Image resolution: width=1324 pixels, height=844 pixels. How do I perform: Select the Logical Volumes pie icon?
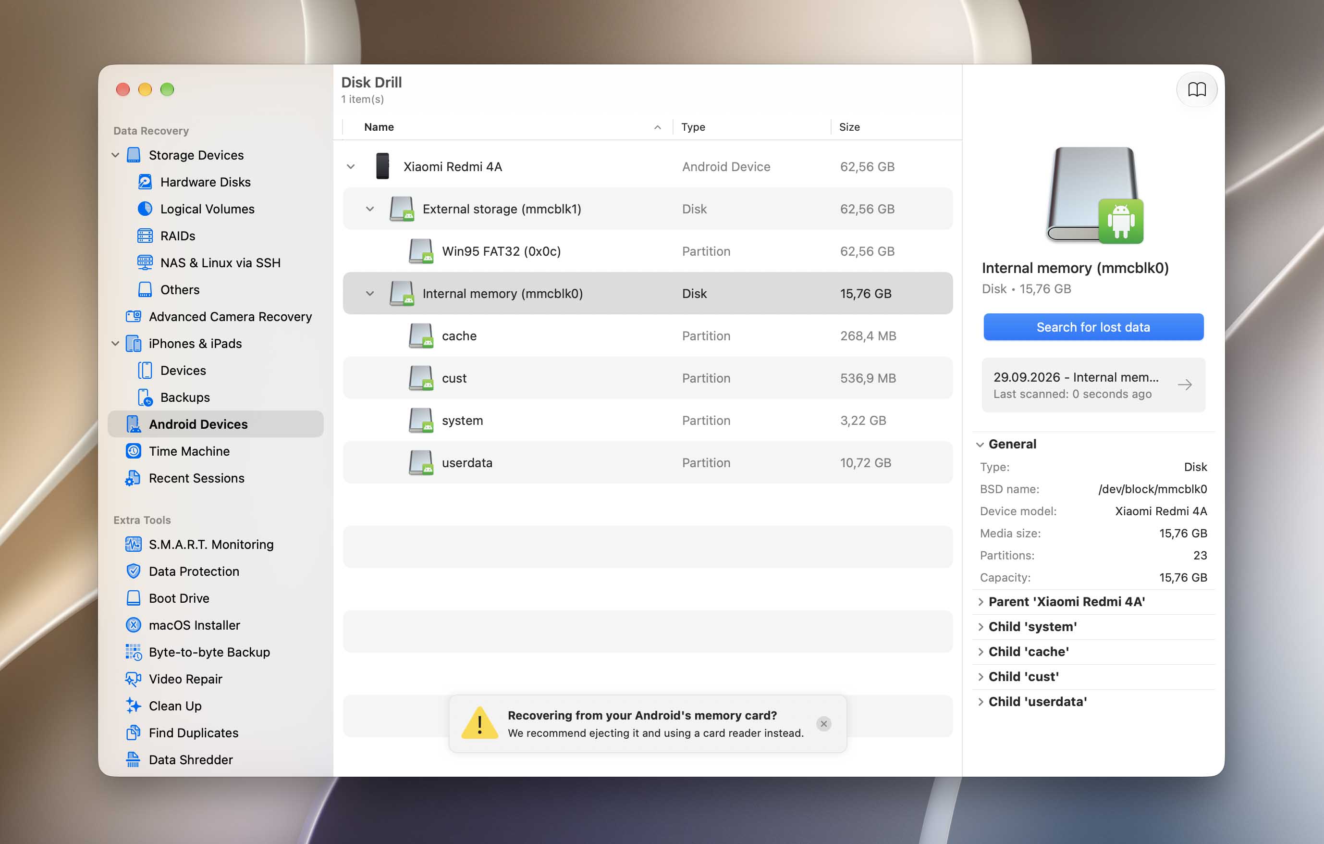pyautogui.click(x=145, y=209)
